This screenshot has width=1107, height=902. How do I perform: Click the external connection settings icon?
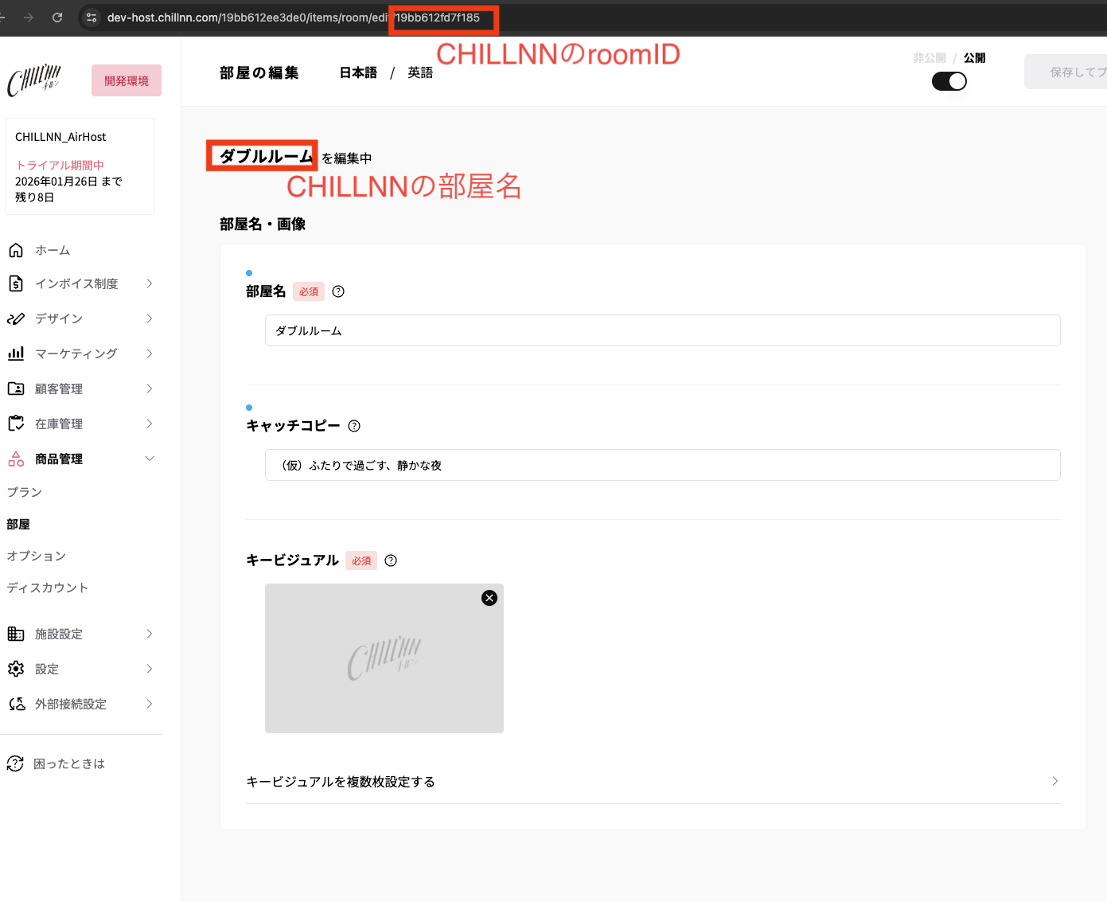coord(16,704)
